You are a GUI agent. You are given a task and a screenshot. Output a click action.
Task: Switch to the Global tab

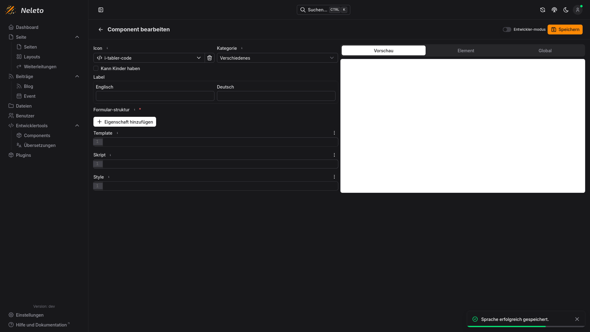click(545, 50)
